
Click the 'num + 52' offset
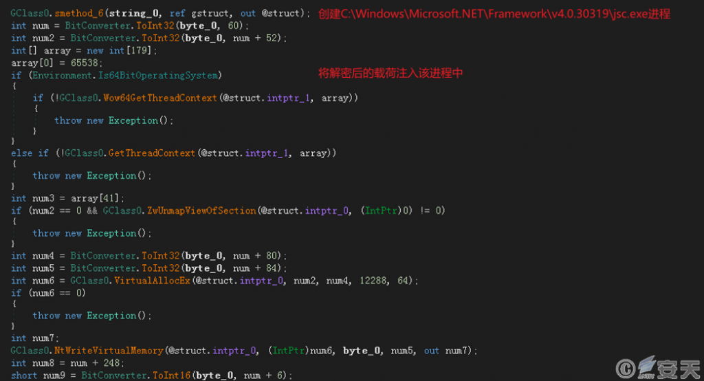pos(255,39)
